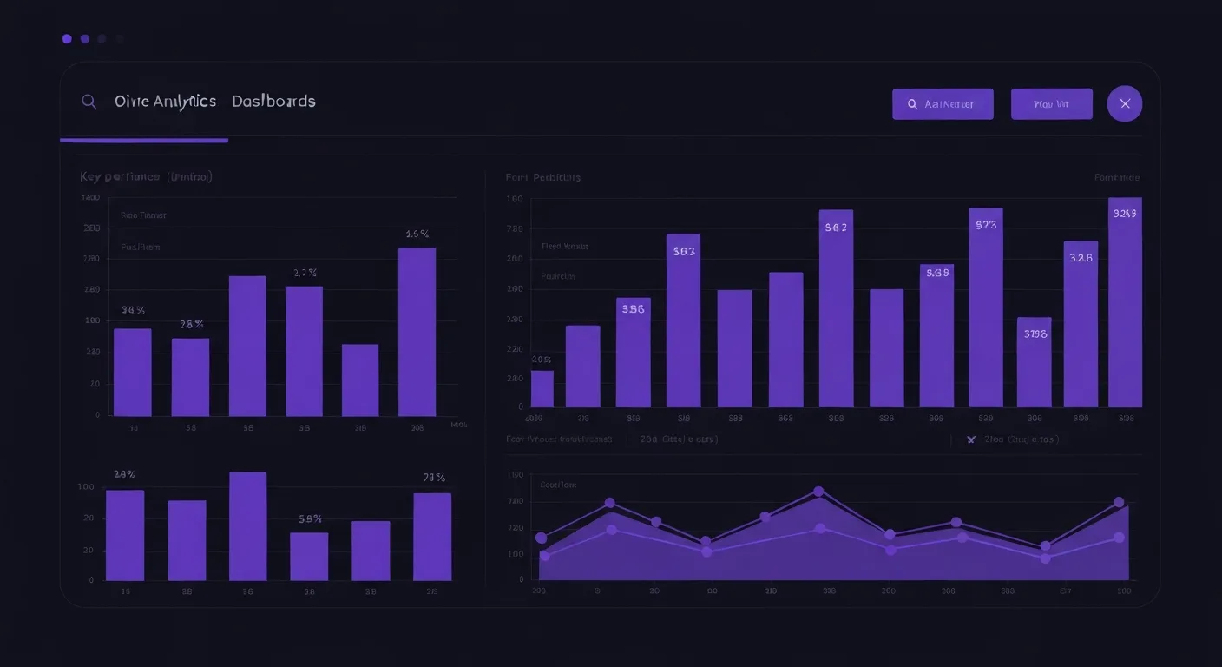The width and height of the screenshot is (1222, 667).
Task: Click the highest peak point on line chart
Action: click(818, 492)
